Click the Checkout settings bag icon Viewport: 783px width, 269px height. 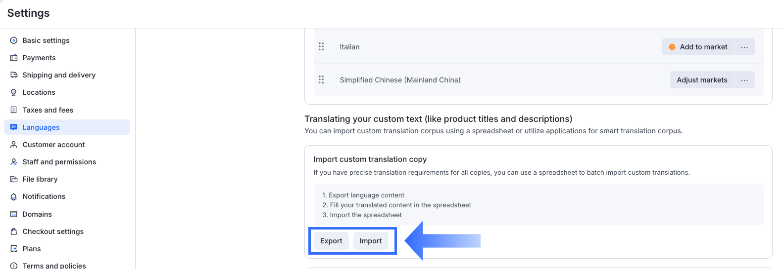pyautogui.click(x=14, y=231)
